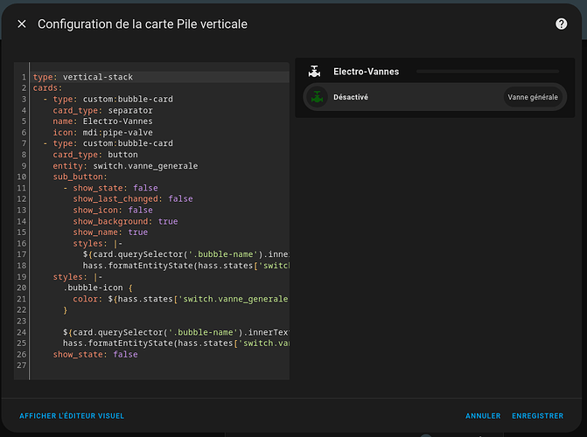Click 'icon: mdi:pipe-valve' code line
Viewport: 587px width, 437px height.
coord(102,133)
